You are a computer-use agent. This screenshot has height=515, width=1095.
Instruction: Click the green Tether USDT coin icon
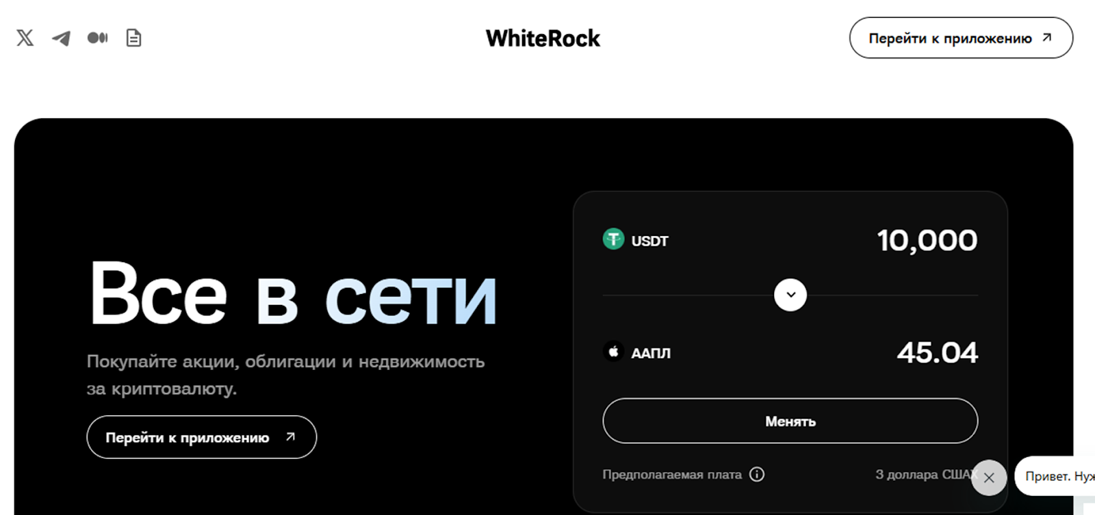(613, 239)
